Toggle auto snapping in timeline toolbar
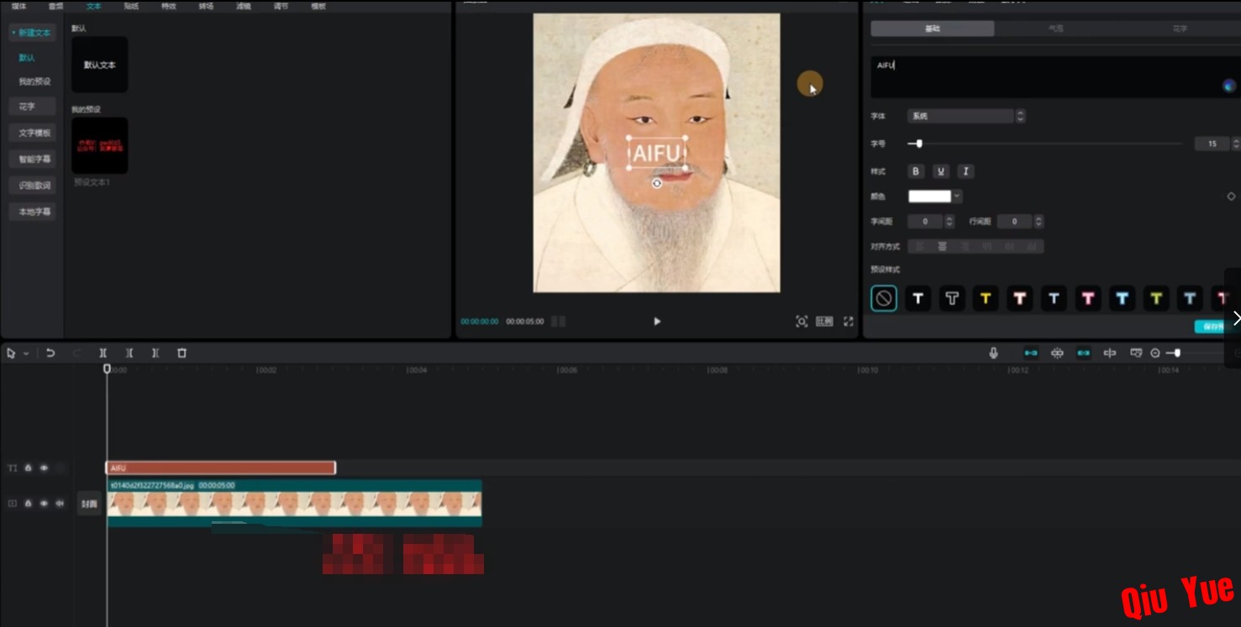Viewport: 1241px width, 627px height. pyautogui.click(x=1057, y=353)
